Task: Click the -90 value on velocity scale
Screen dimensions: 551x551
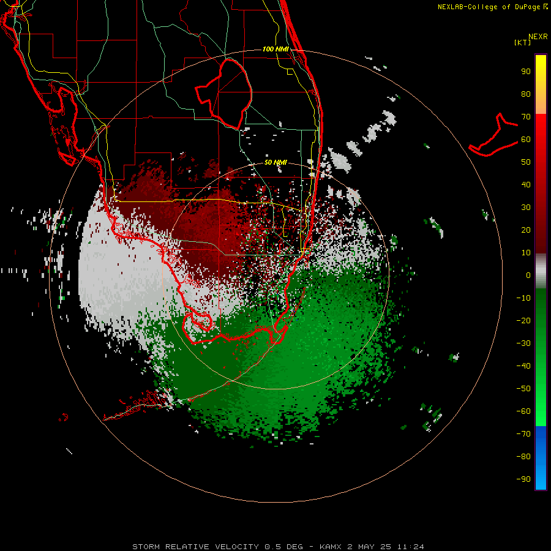Action: click(523, 479)
